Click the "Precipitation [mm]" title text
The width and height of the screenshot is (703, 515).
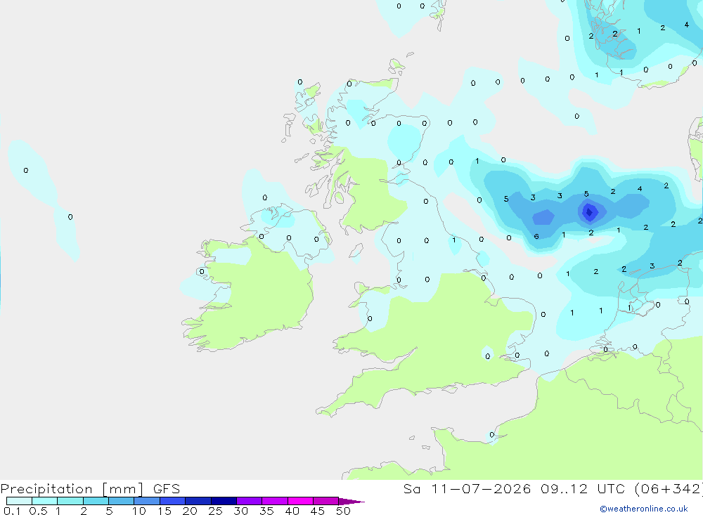tap(72, 489)
